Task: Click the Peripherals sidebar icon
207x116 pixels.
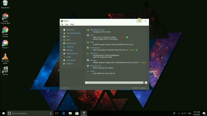Action: [64, 60]
